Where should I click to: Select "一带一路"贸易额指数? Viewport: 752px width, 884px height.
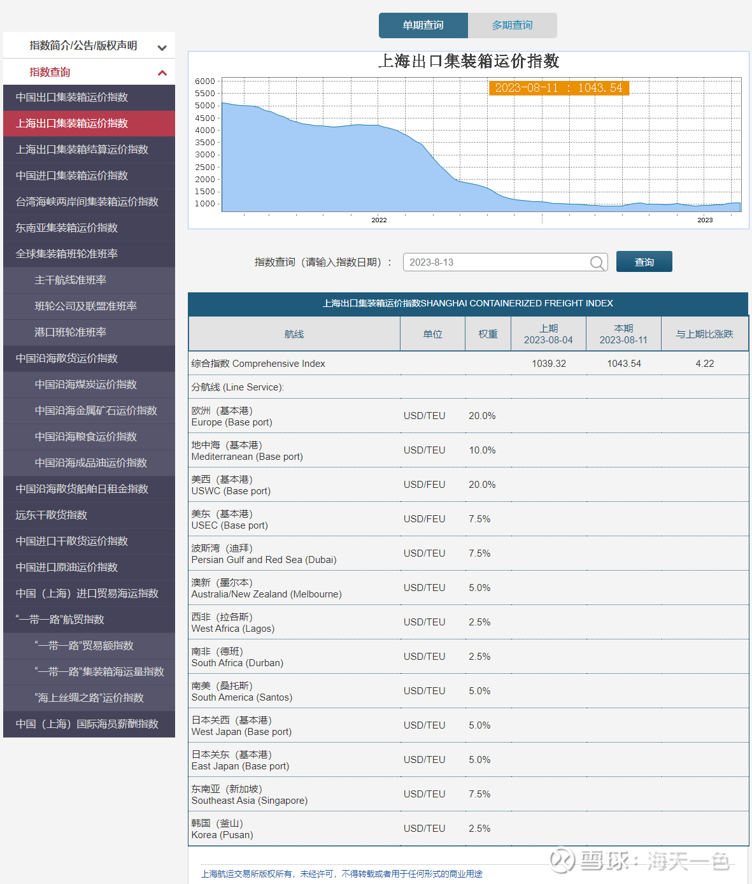89,646
